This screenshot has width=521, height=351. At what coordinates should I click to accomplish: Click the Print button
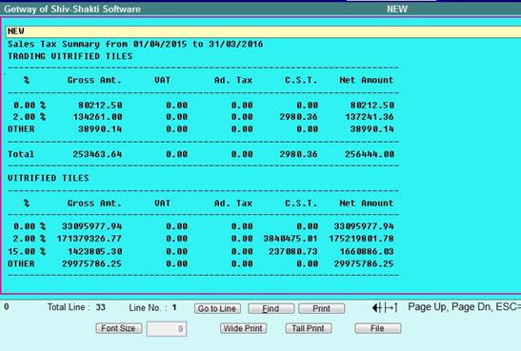point(321,308)
